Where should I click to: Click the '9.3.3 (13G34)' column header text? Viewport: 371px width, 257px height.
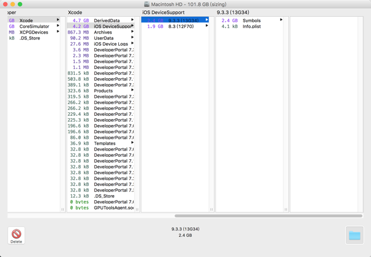coord(233,12)
